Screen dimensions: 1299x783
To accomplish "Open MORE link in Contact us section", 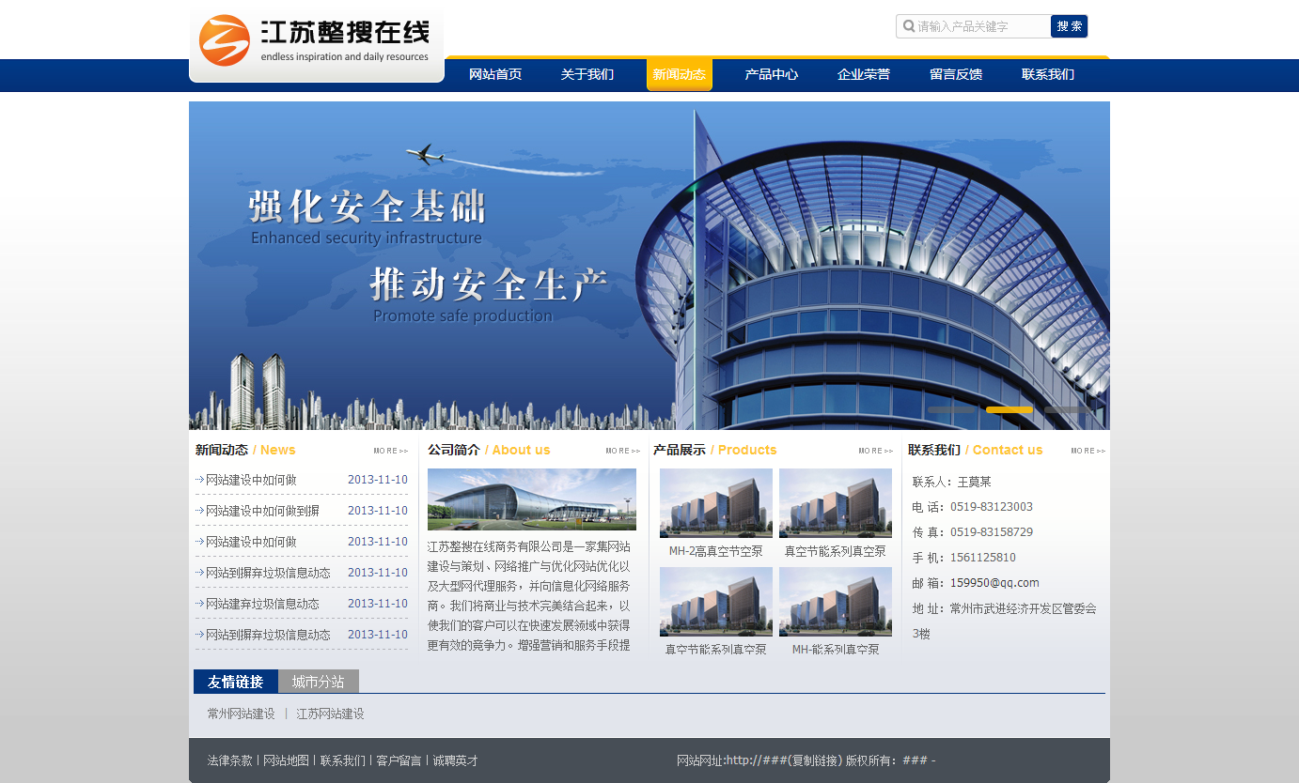I will click(x=1088, y=451).
